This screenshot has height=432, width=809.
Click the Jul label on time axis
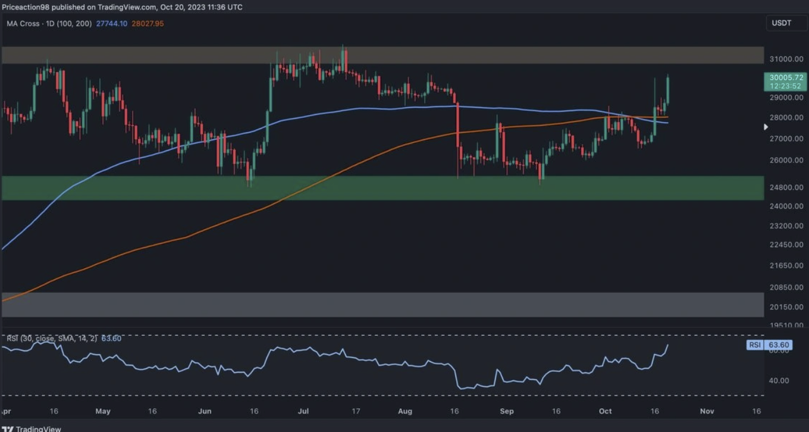[303, 411]
